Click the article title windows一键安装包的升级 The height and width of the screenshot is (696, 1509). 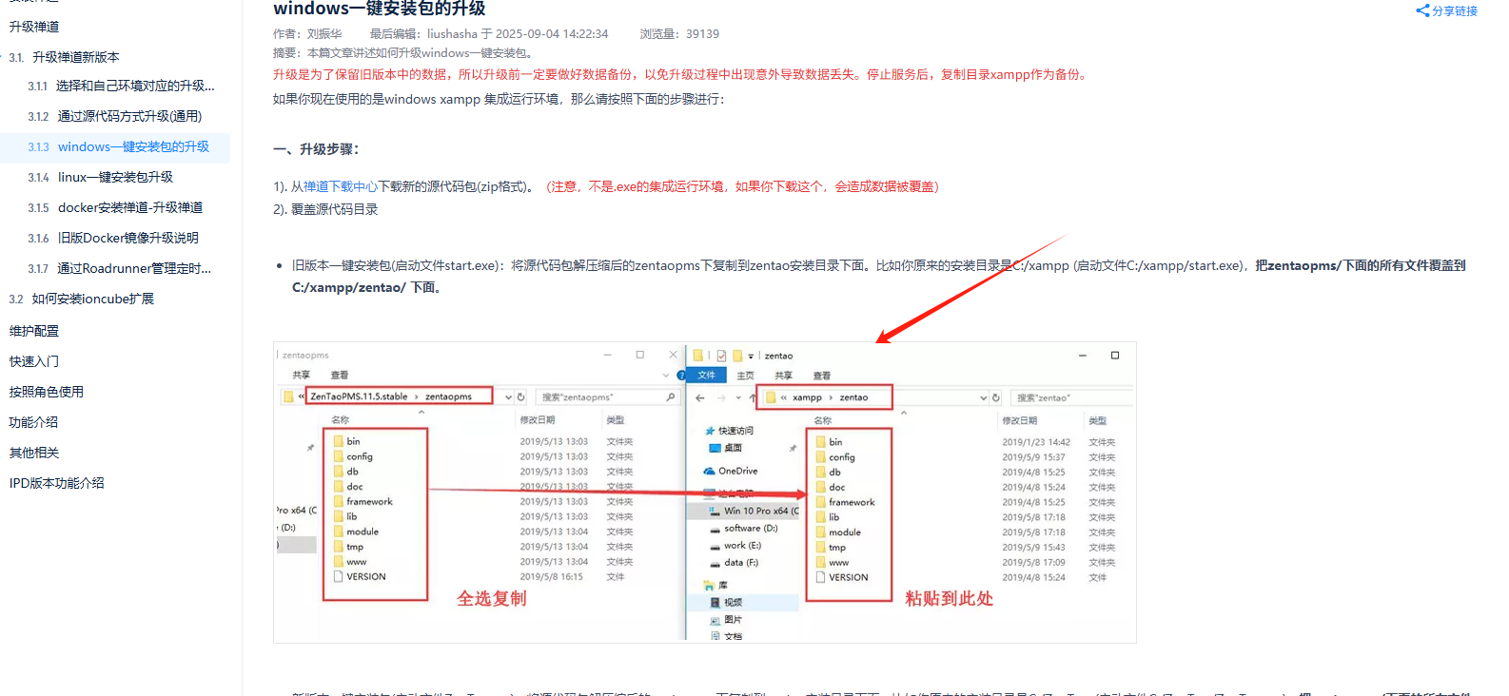(x=380, y=9)
